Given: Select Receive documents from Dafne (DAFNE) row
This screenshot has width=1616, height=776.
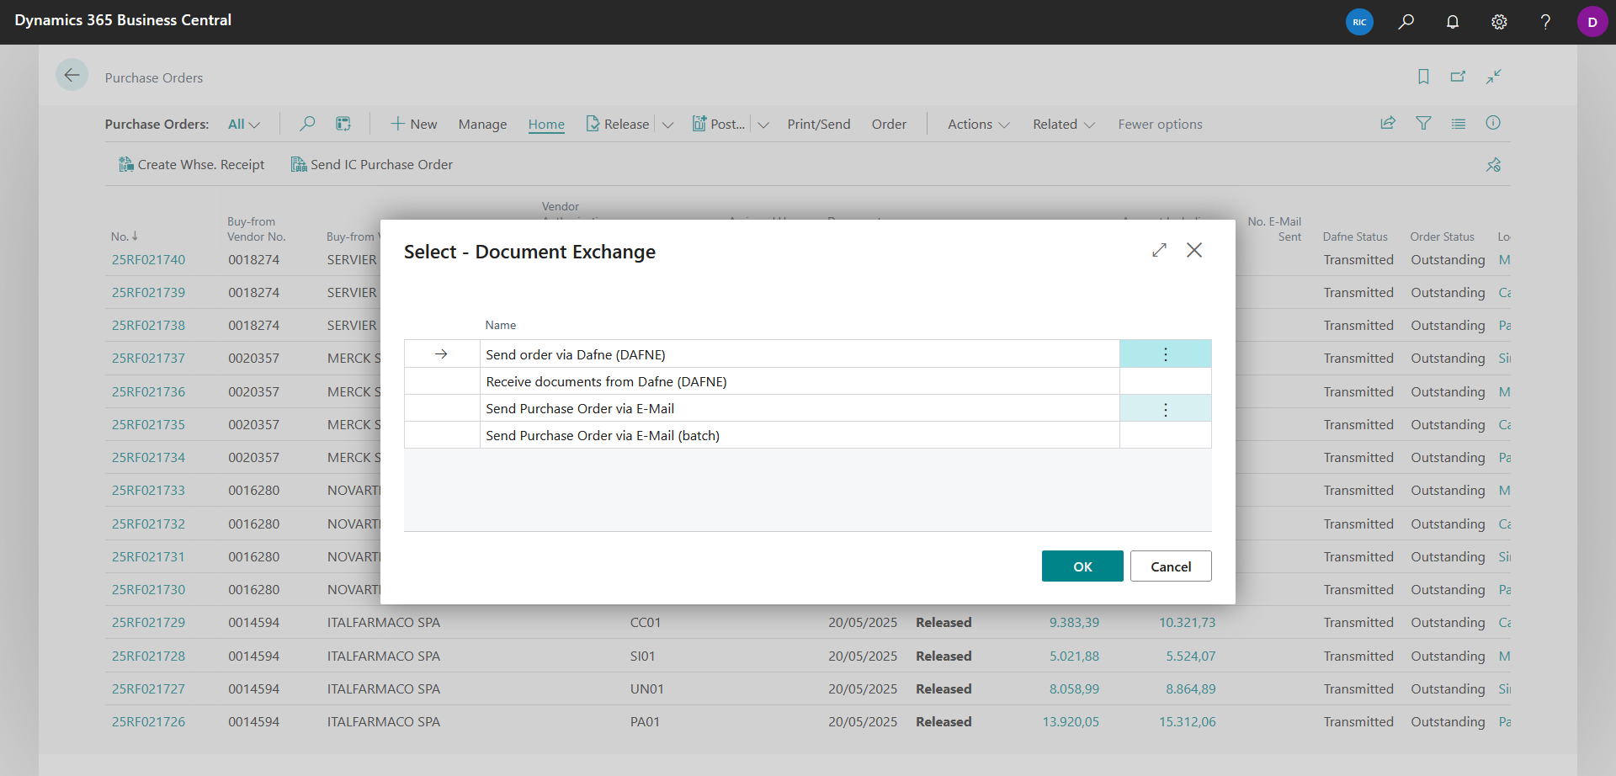Looking at the screenshot, I should (x=808, y=381).
